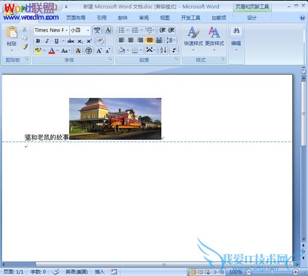Align text left
Viewport: 308px width, 276px height.
(x=122, y=40)
